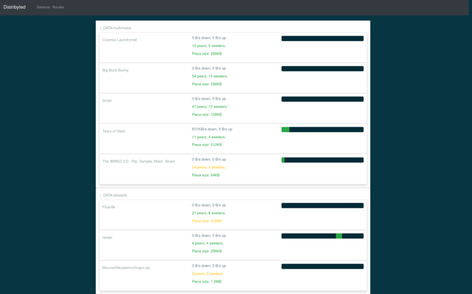This screenshot has height=294, width=472.
Task: Select The WIRED CD torrent name
Action: pyautogui.click(x=138, y=161)
